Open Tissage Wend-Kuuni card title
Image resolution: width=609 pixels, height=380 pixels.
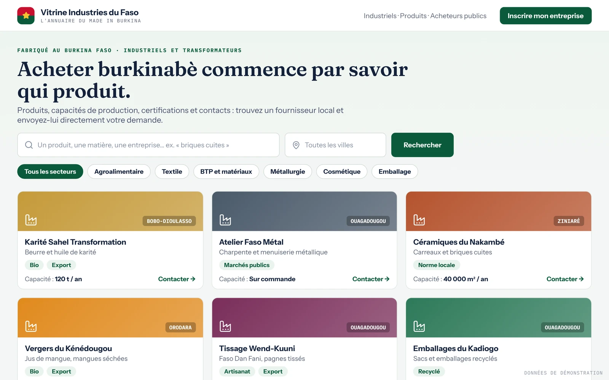(257, 348)
